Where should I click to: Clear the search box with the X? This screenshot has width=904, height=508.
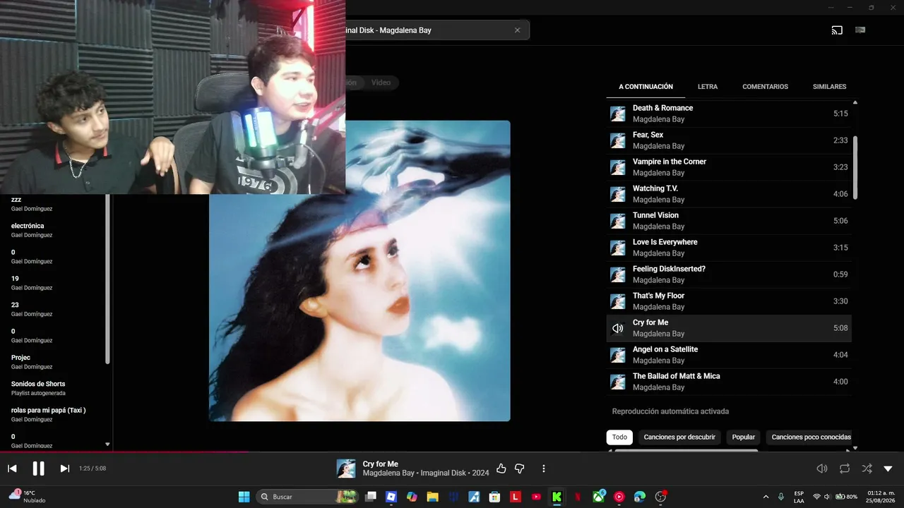[x=517, y=30]
